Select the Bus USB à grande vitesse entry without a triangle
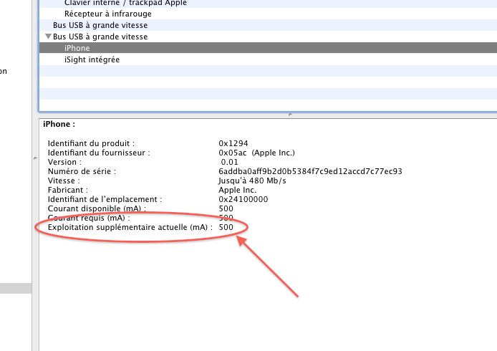The height and width of the screenshot is (351, 497). 100,25
